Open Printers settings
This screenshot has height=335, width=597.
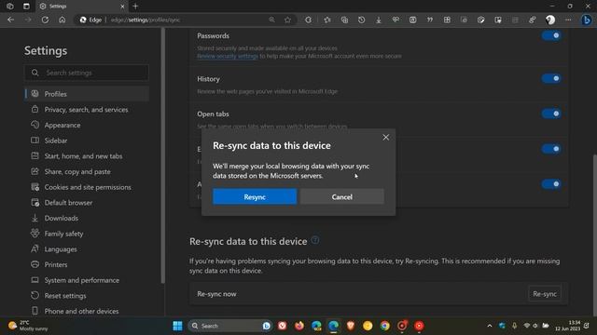[87, 264]
